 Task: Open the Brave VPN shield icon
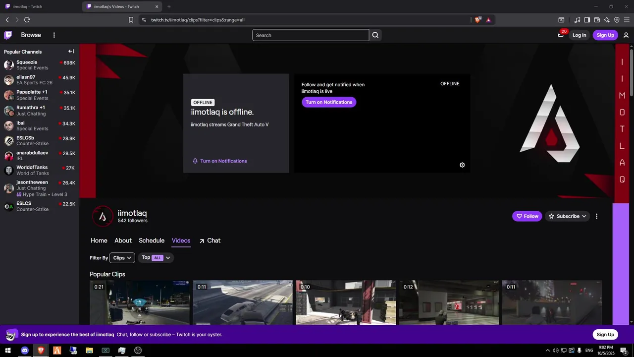[617, 20]
